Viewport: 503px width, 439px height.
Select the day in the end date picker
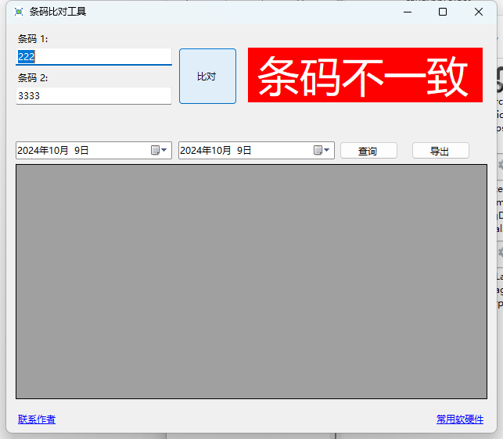(242, 150)
